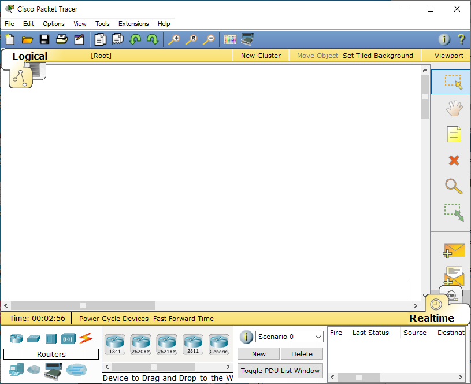Click the Add Complex PDU envelope icon
The image size is (471, 384).
[454, 276]
